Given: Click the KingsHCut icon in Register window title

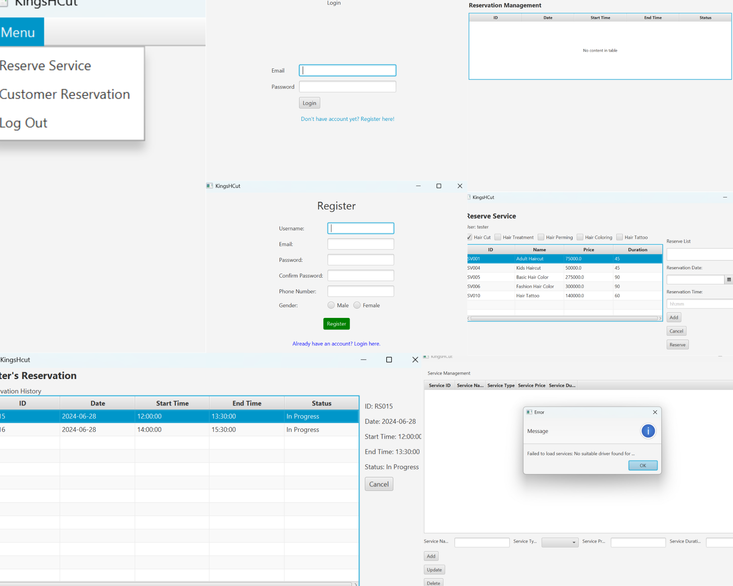Looking at the screenshot, I should point(210,186).
